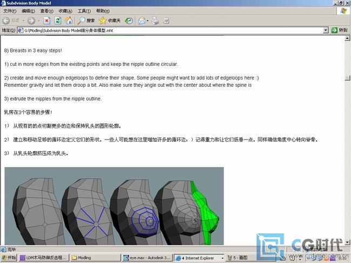Viewport: 351px width, 263px height.
Task: Click the Internet Explorer taskbar group button
Action: click(x=199, y=258)
